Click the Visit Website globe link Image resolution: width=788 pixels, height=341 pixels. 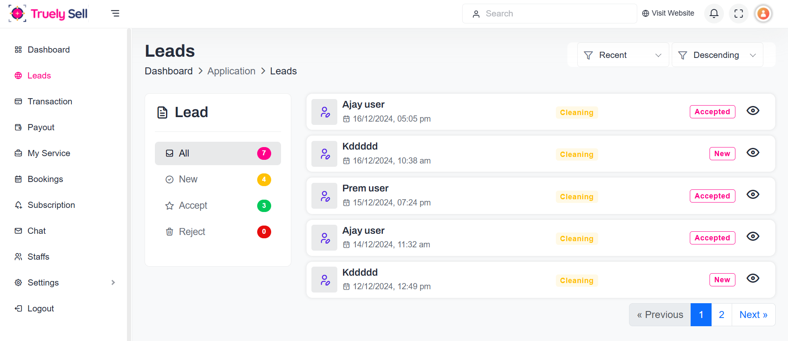pyautogui.click(x=668, y=14)
